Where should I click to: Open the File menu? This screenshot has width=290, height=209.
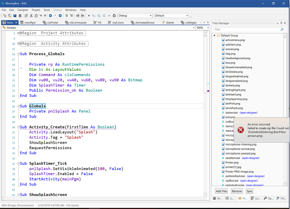[4, 10]
